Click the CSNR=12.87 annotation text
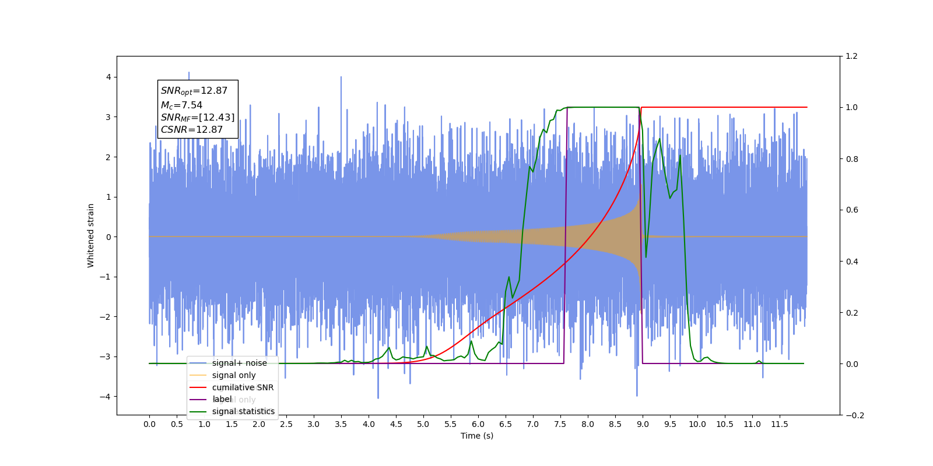Image resolution: width=933 pixels, height=466 pixels. pyautogui.click(x=192, y=130)
